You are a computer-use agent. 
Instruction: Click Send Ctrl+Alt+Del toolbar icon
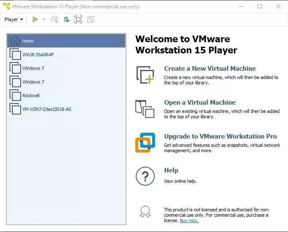(54, 19)
